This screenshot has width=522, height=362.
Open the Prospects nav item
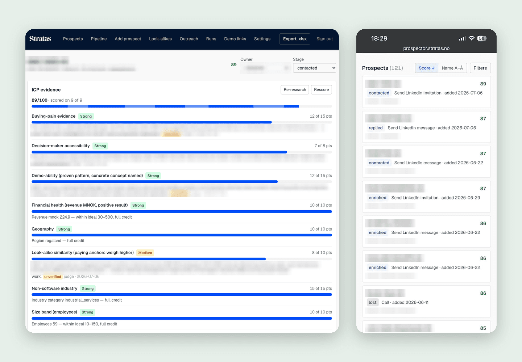(73, 39)
